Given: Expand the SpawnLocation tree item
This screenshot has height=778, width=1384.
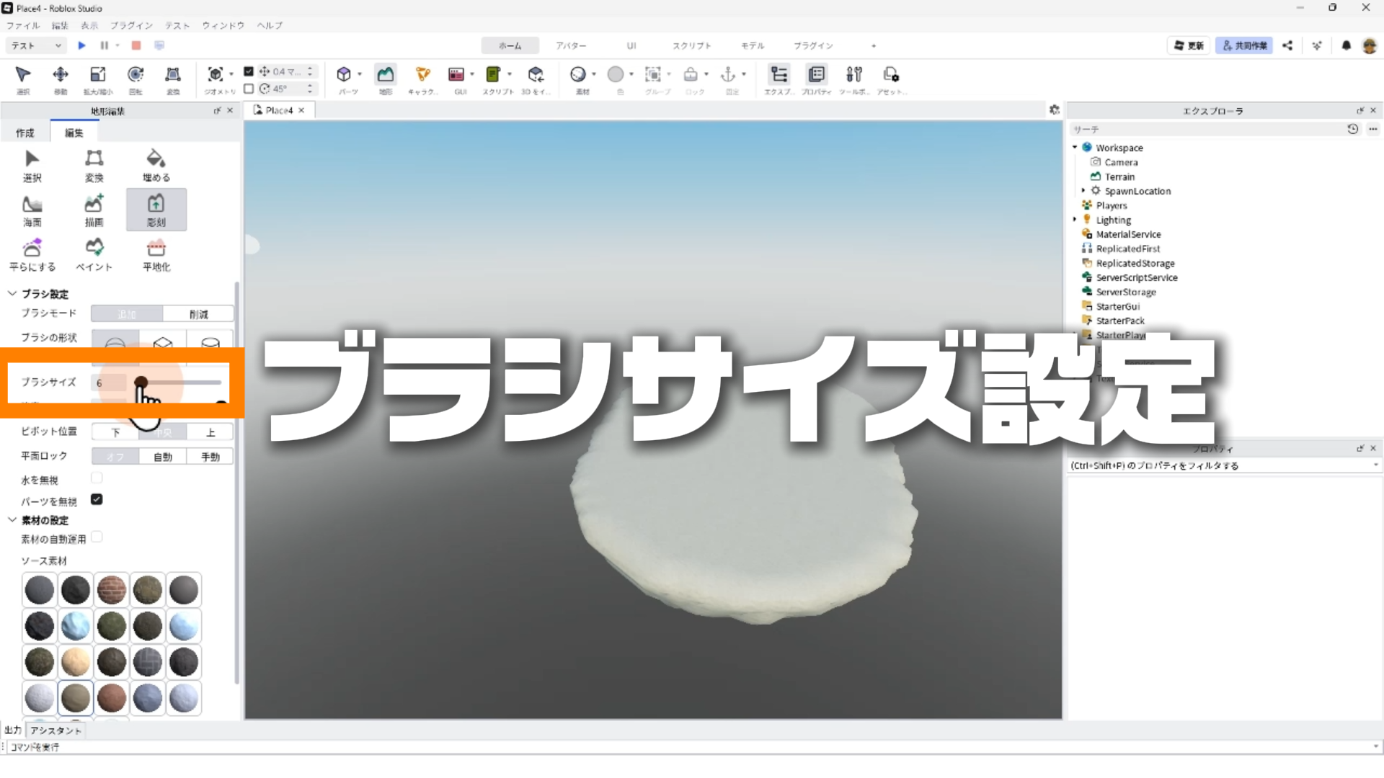Looking at the screenshot, I should coord(1083,191).
